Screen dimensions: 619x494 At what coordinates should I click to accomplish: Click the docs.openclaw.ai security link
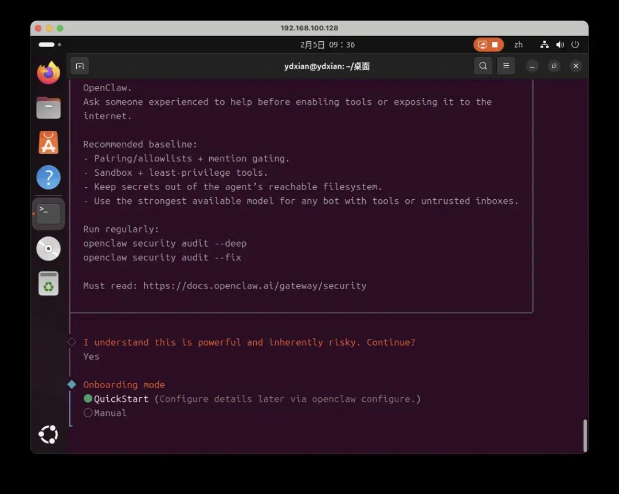[x=254, y=286]
